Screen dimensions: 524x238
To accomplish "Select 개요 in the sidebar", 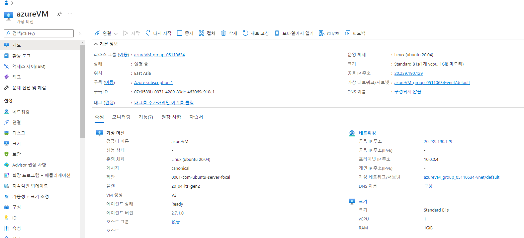I will 40,45.
